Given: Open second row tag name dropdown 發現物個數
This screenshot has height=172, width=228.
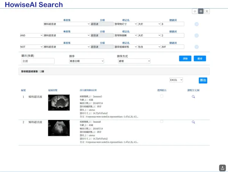Looking at the screenshot, I should pyautogui.click(x=126, y=35).
